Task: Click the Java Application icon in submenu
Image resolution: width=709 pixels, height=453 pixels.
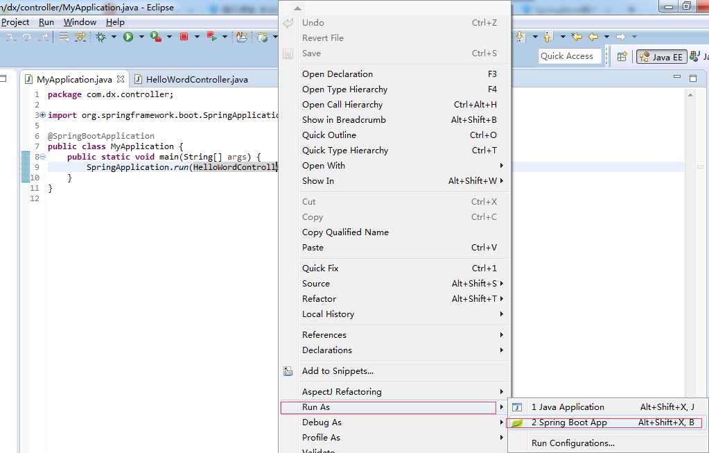Action: click(517, 407)
